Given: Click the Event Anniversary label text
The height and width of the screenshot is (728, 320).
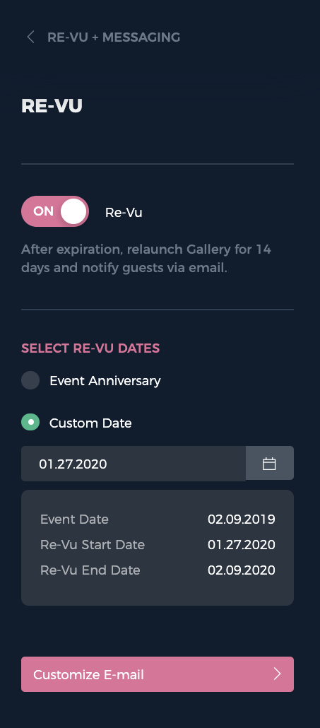Looking at the screenshot, I should point(105,381).
